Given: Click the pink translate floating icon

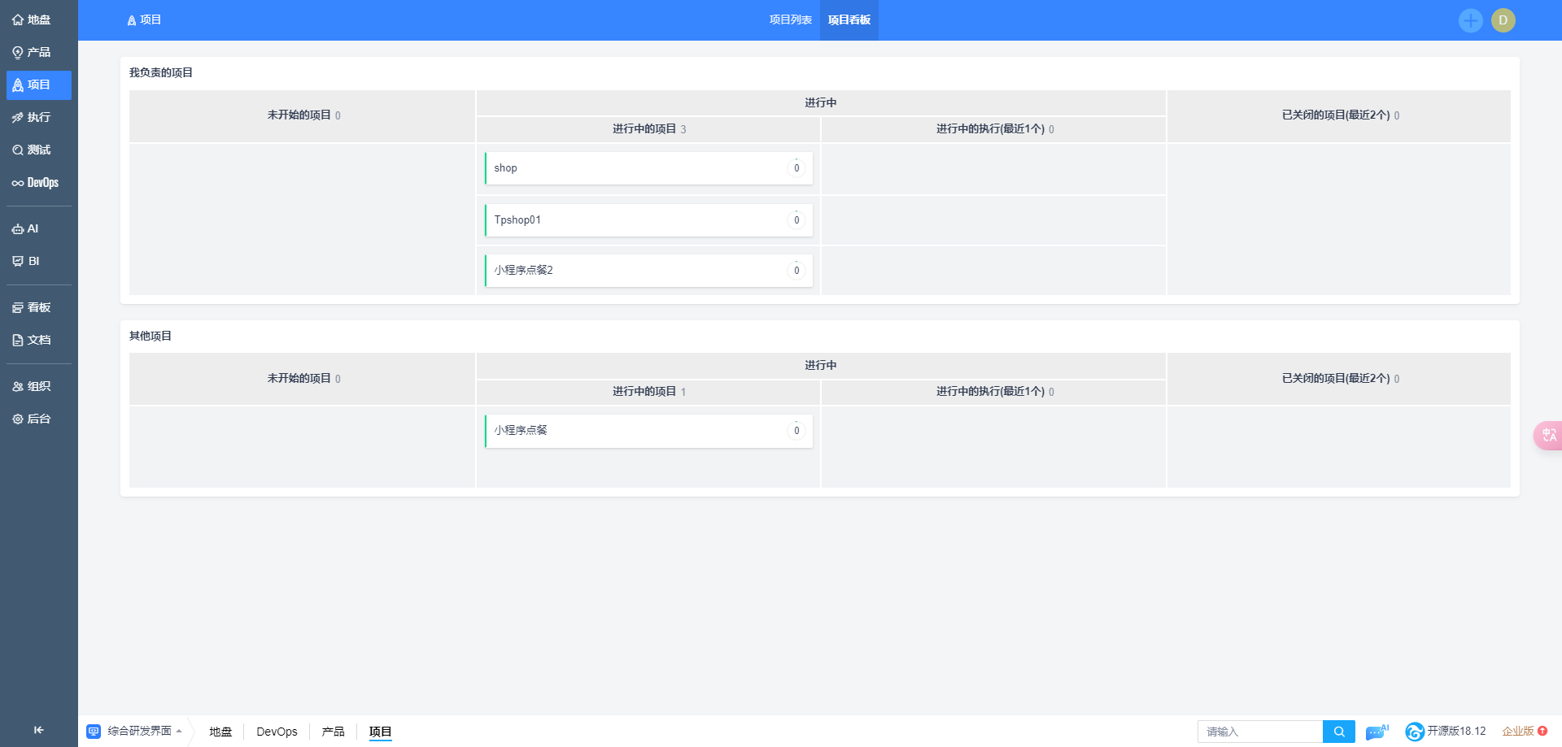Looking at the screenshot, I should click(x=1548, y=436).
